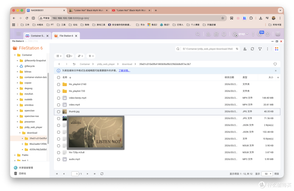This screenshot has height=191, width=294.
Task: Tick the select-all checkbox in header
Action: [59, 77]
